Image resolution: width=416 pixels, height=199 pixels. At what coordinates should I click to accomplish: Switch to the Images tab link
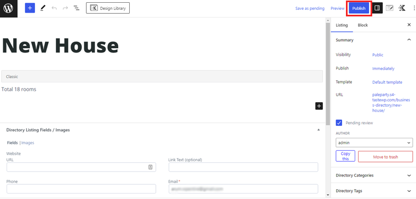27,143
